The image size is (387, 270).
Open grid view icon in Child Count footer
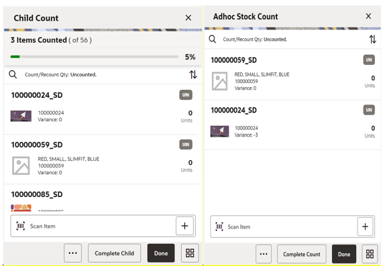[x=190, y=253]
